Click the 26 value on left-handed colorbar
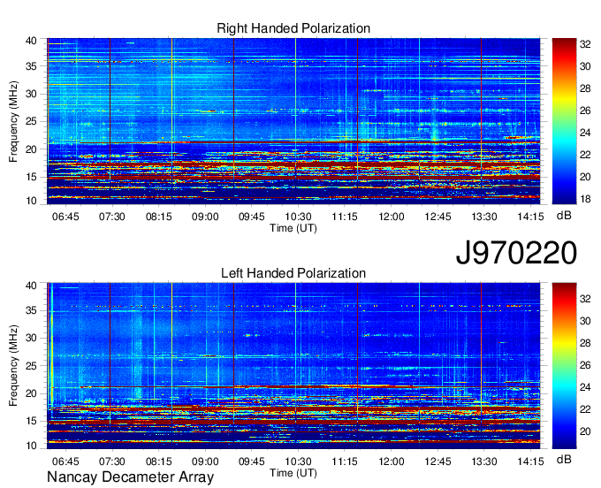The width and height of the screenshot is (601, 488). click(585, 365)
